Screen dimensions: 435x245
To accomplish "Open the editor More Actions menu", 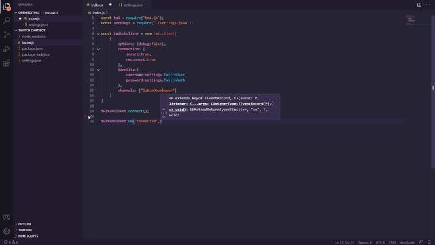I will pyautogui.click(x=428, y=5).
